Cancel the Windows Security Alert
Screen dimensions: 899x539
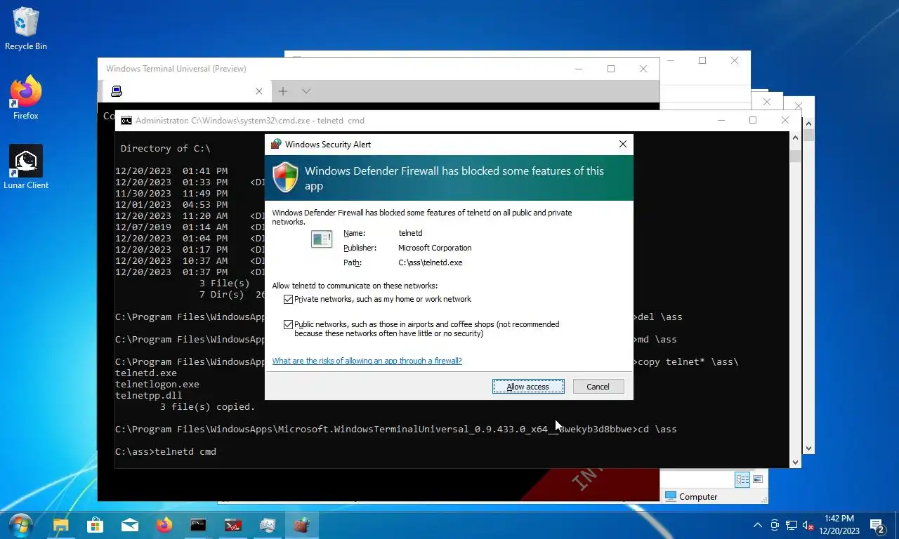pos(598,387)
